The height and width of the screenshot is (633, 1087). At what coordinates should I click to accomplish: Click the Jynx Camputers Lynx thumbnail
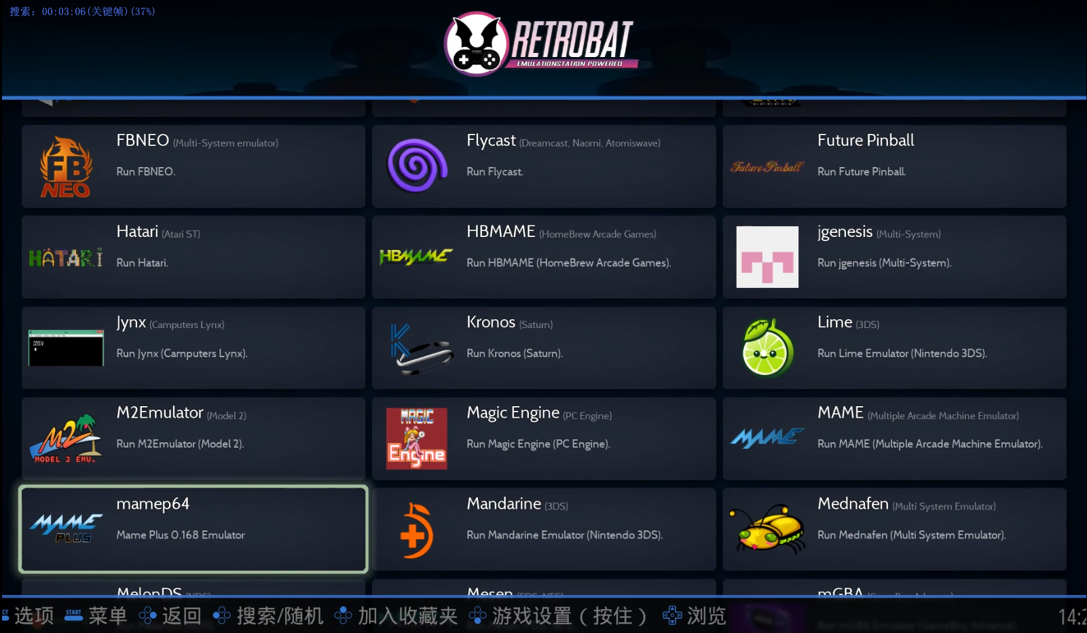[66, 348]
